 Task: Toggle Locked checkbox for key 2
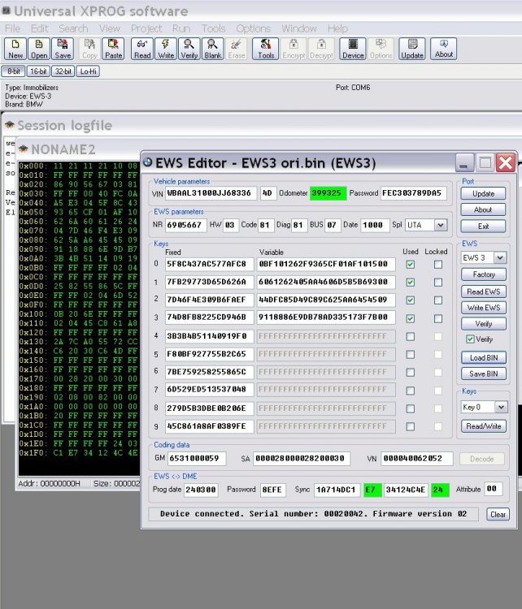click(x=438, y=300)
